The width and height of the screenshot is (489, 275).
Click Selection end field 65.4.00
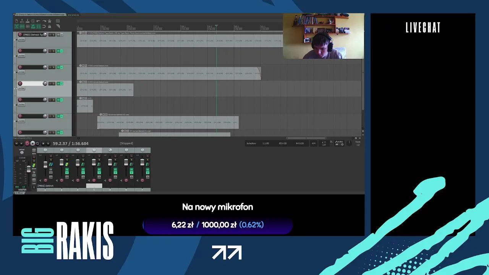click(x=283, y=143)
